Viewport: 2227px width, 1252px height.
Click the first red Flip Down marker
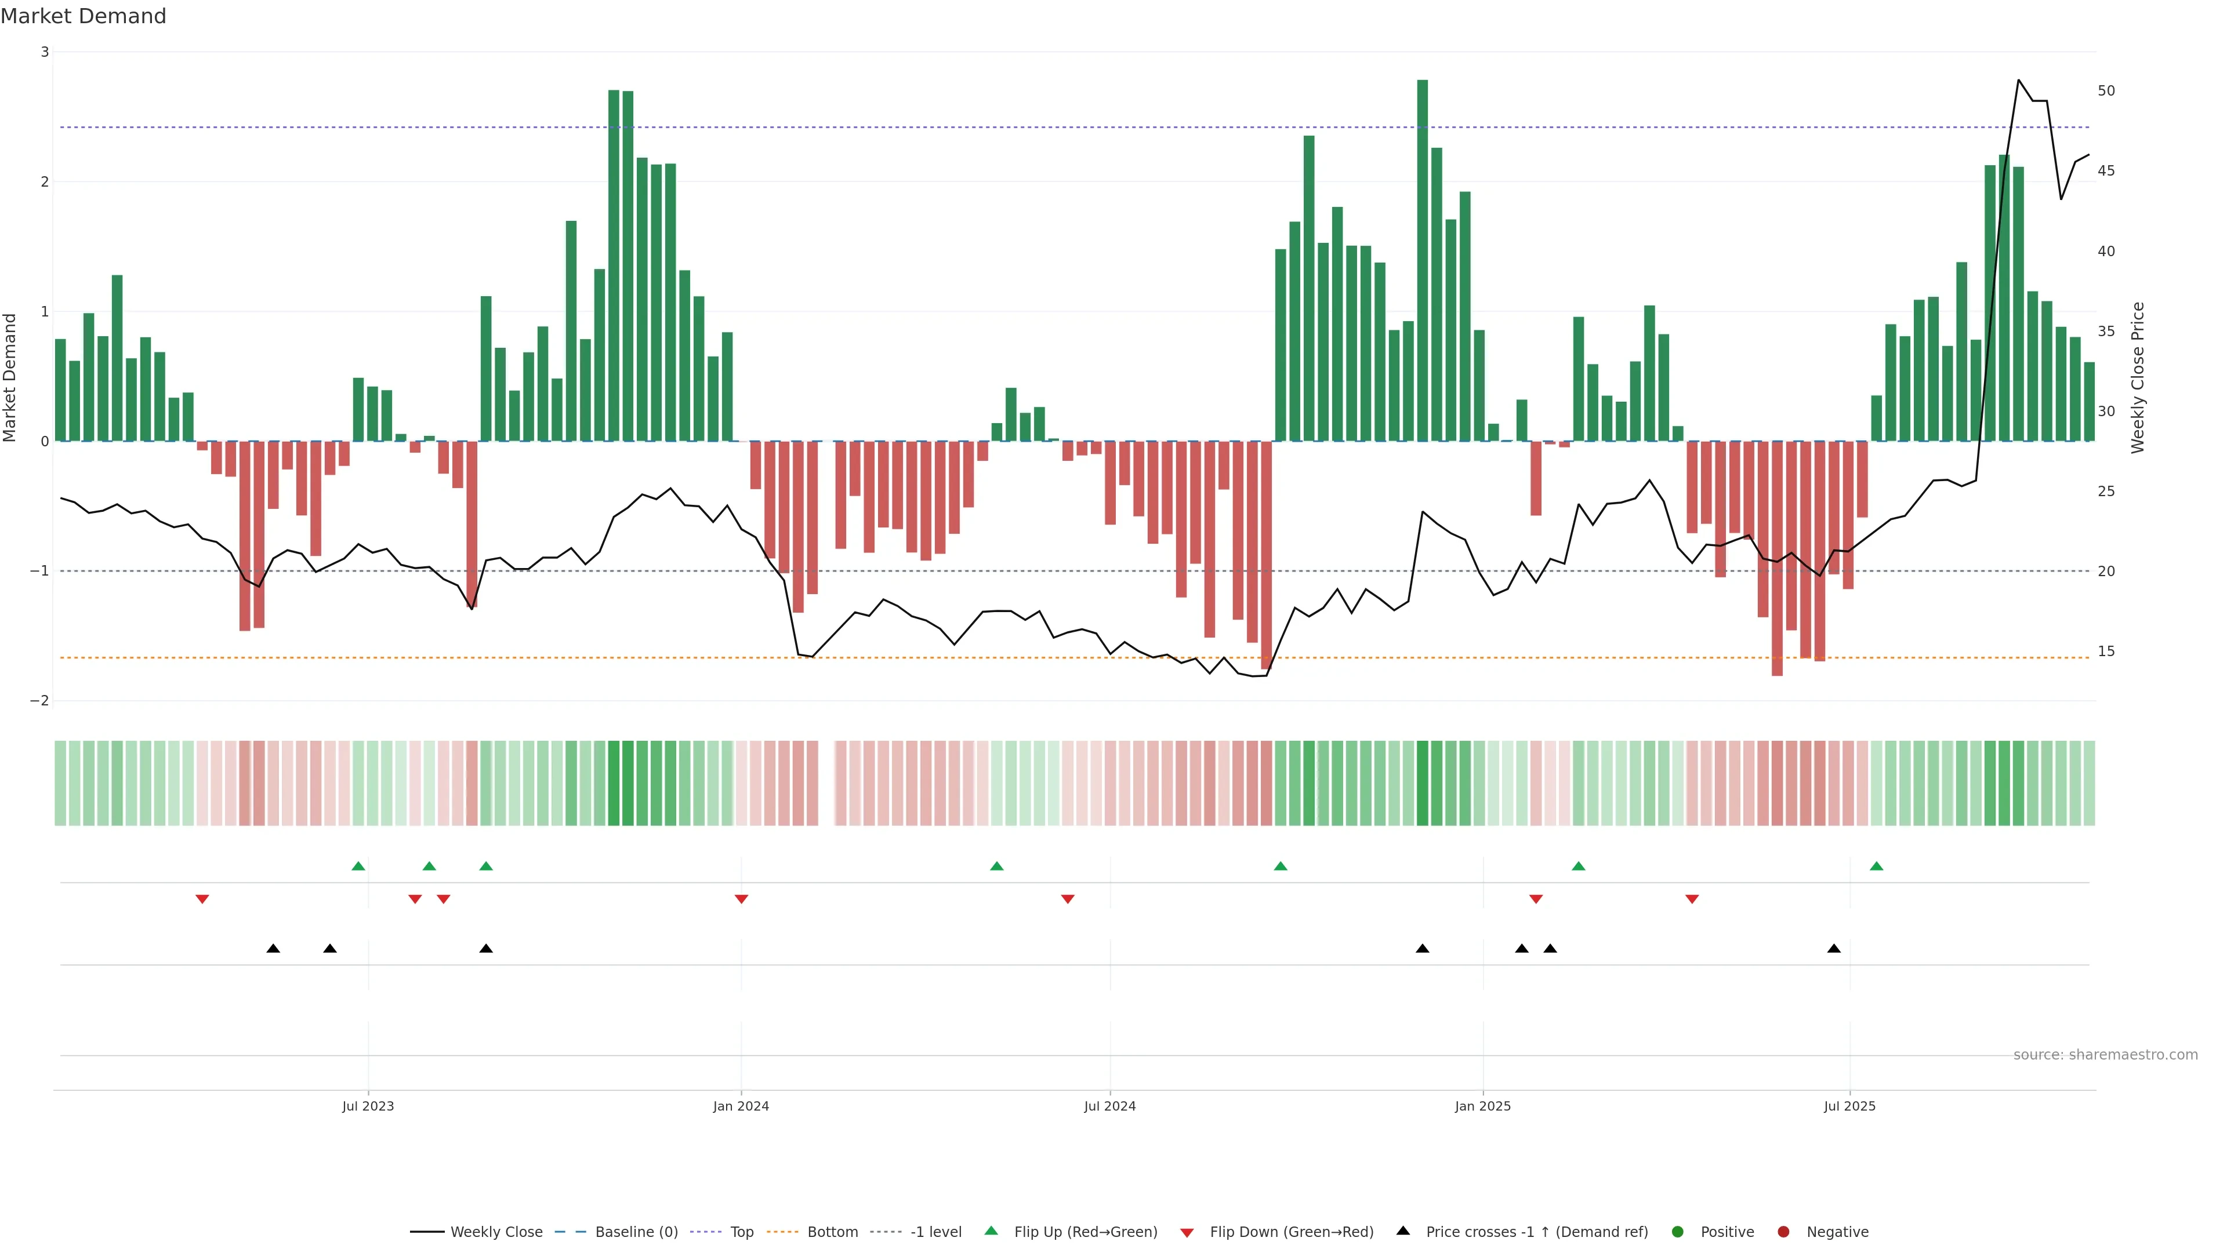(202, 900)
